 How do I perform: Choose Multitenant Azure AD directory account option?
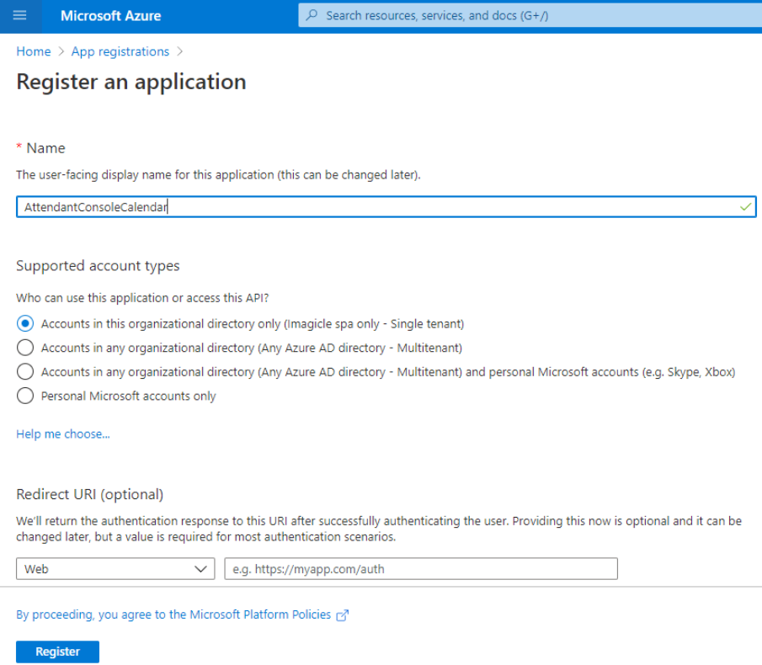[25, 348]
